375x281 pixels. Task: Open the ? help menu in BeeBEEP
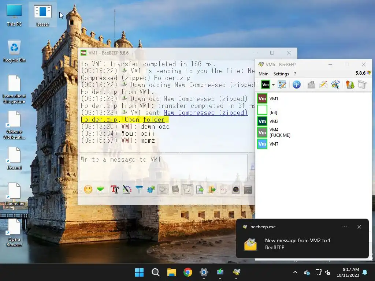(x=295, y=74)
